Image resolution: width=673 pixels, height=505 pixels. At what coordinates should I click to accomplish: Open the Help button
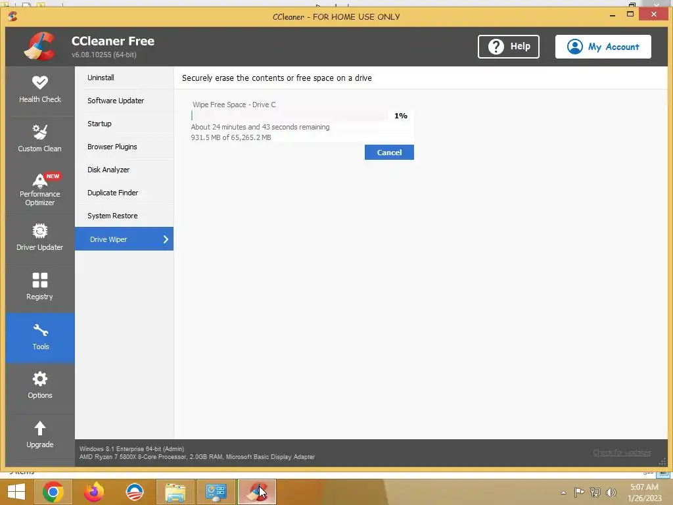coord(509,47)
